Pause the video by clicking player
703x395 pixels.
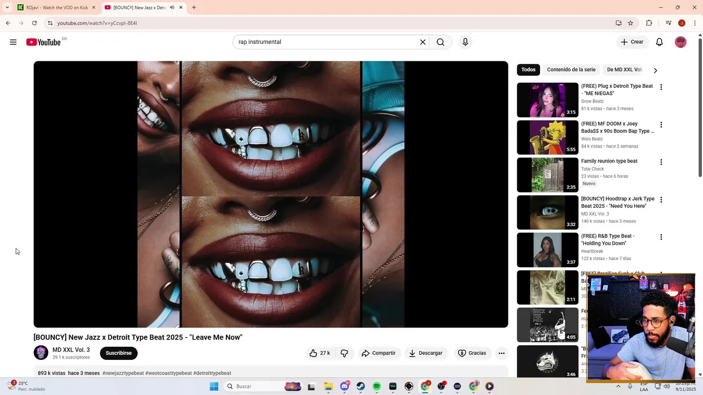point(271,194)
